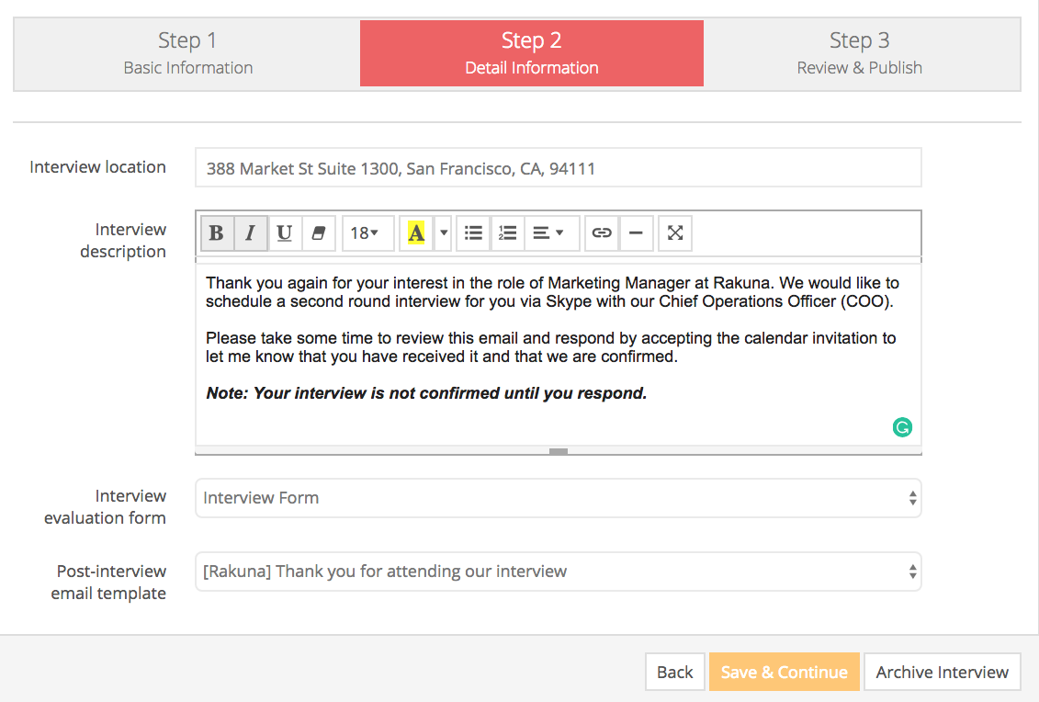1039x702 pixels.
Task: Open the paragraph alignment dropdown
Action: click(550, 233)
